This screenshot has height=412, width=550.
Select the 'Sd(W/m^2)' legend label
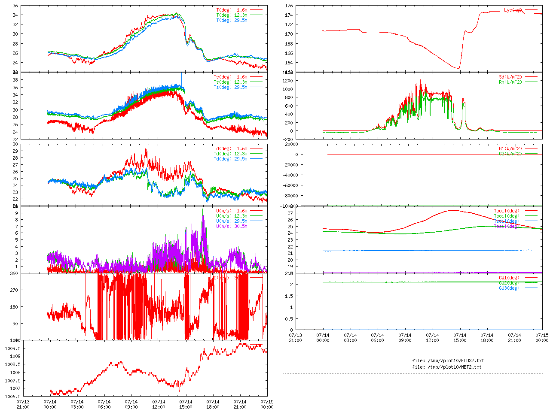tap(510, 77)
